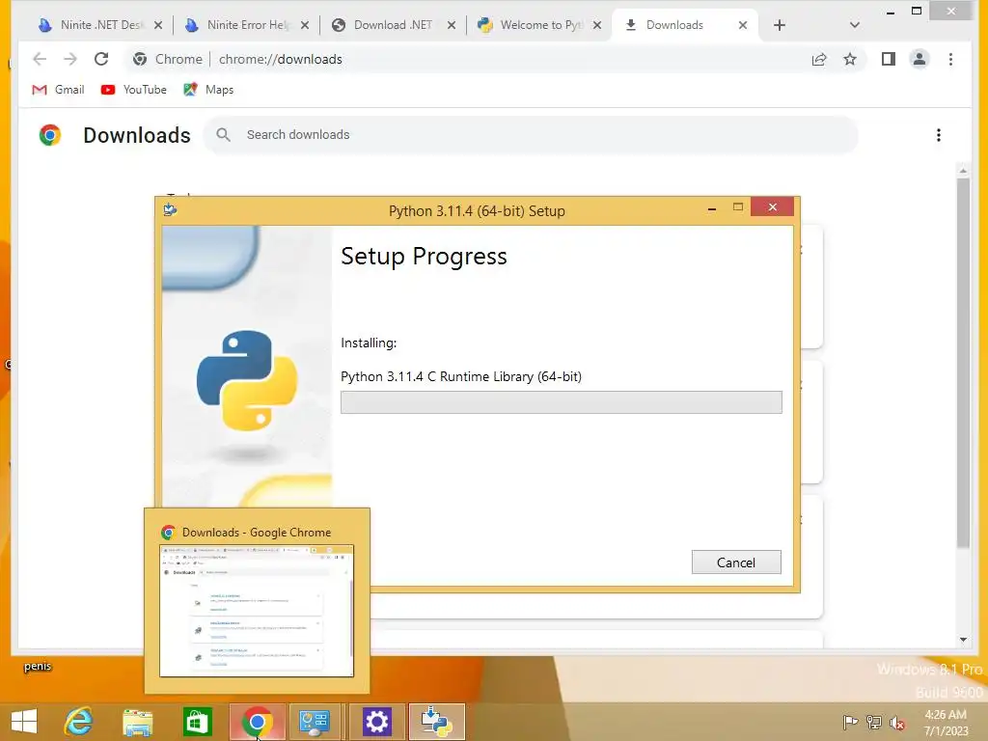Click the Search downloads field

click(531, 135)
